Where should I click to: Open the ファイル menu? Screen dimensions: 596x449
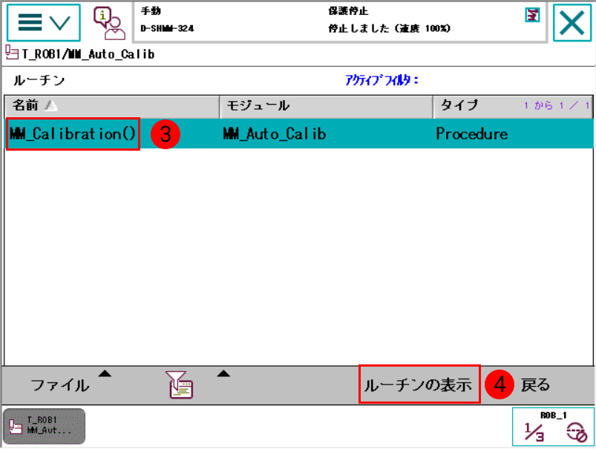click(x=60, y=385)
